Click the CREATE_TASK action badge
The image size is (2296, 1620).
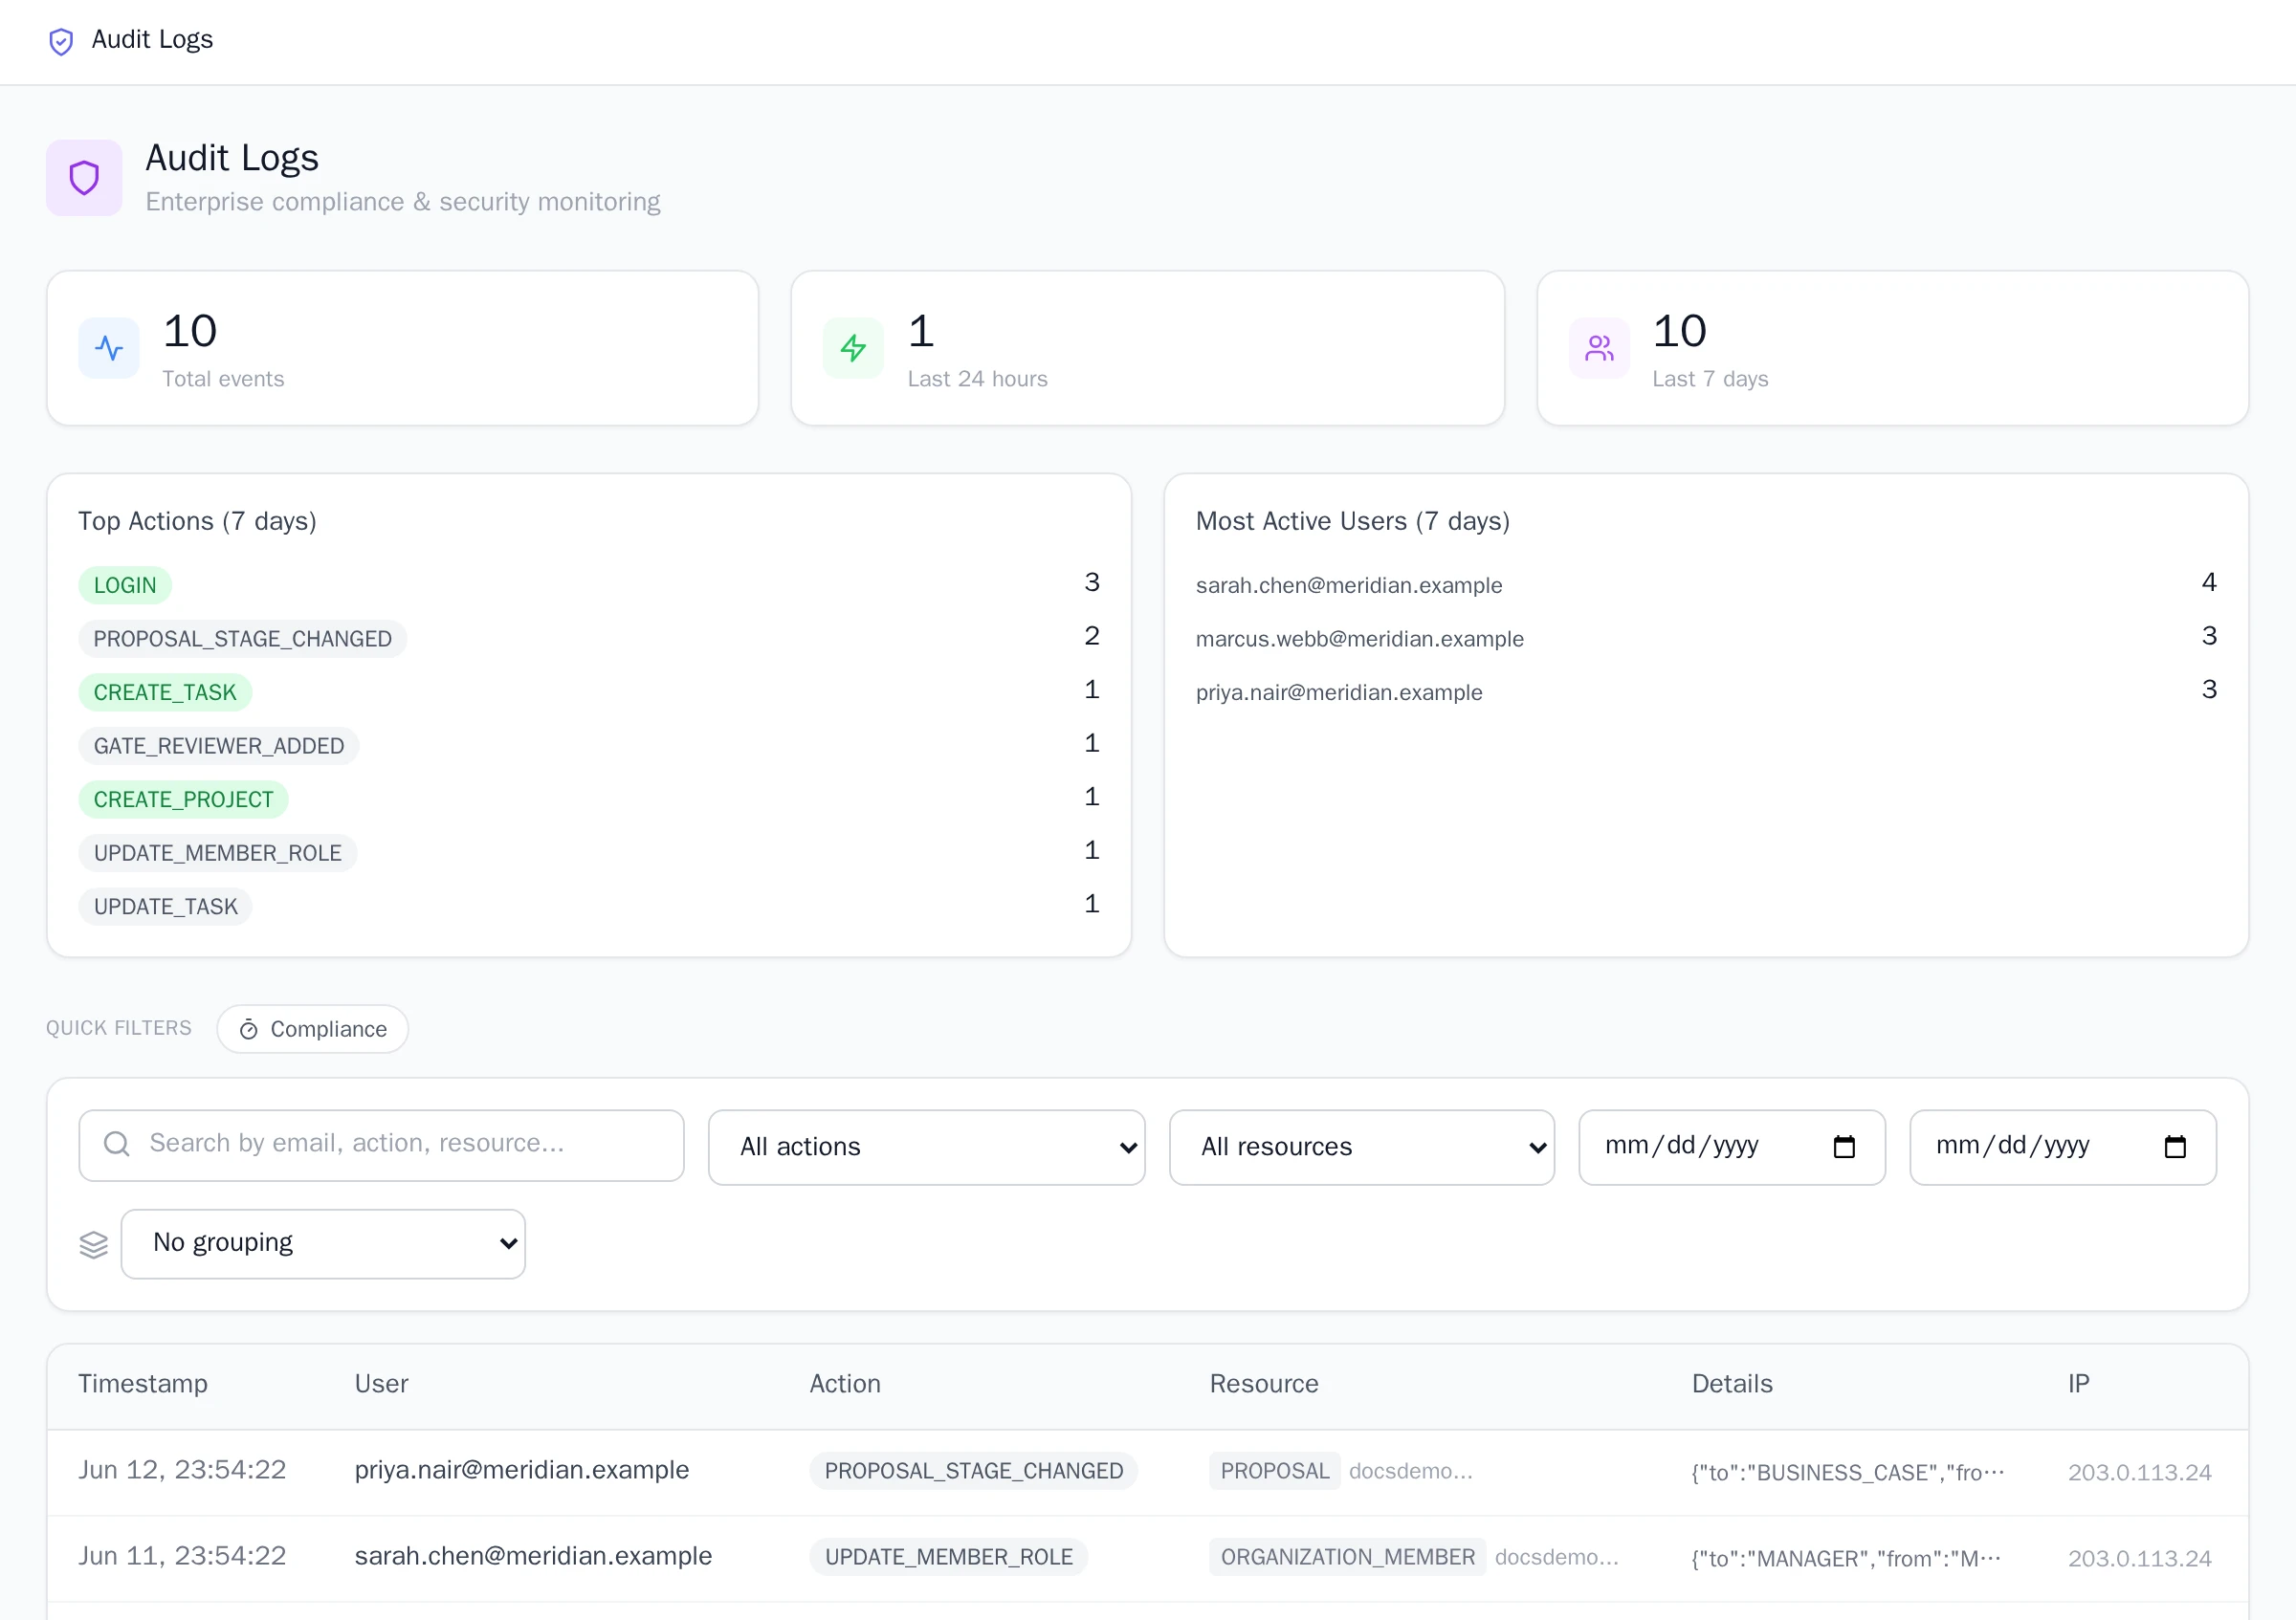tap(165, 692)
